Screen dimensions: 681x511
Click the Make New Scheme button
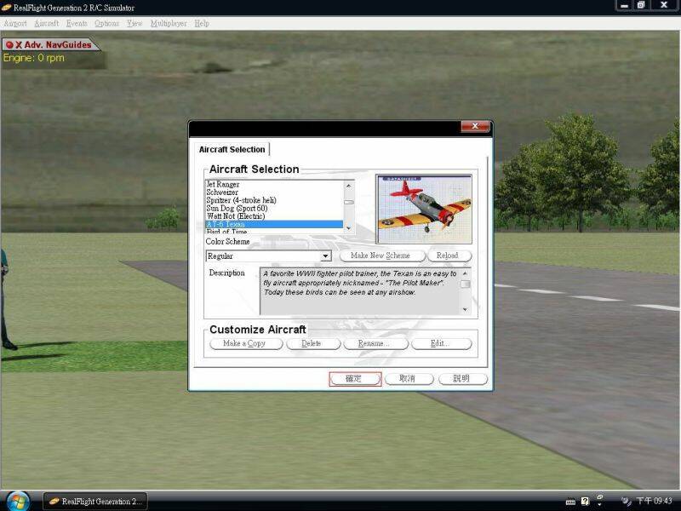(x=382, y=256)
